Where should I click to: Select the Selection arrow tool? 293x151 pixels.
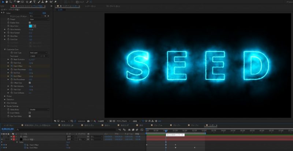click(x=2, y=2)
